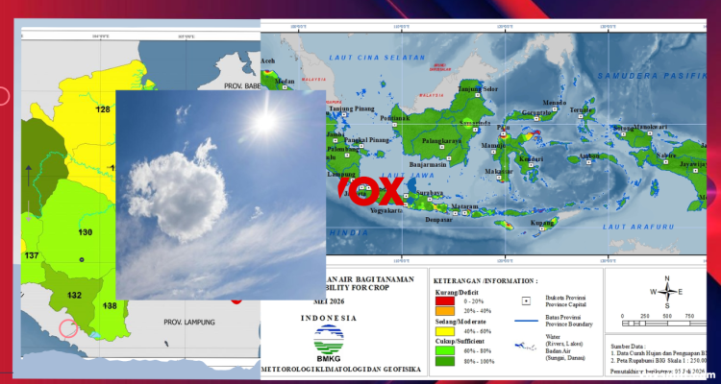The image size is (721, 384).
Task: Click the map scale bar
Action: pos(663,324)
